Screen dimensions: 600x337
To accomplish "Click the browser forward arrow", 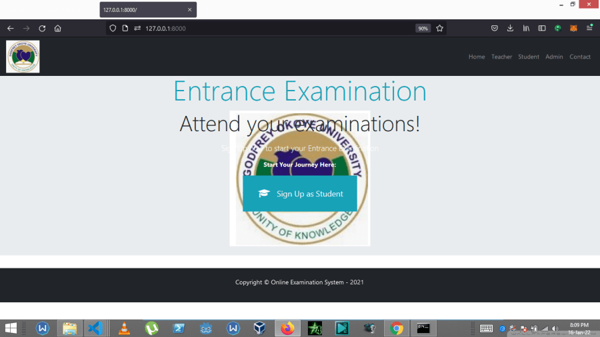I will (x=26, y=28).
